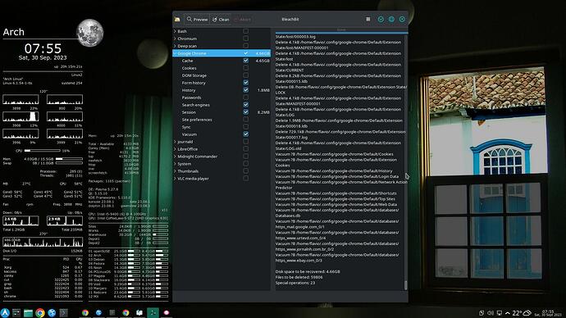Click the Clean button in BleachBit
Image resolution: width=566 pixels, height=318 pixels.
point(221,20)
